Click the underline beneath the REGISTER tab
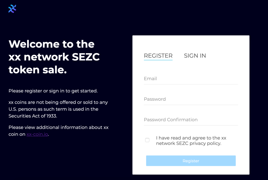Image resolution: width=268 pixels, height=180 pixels. click(x=158, y=60)
